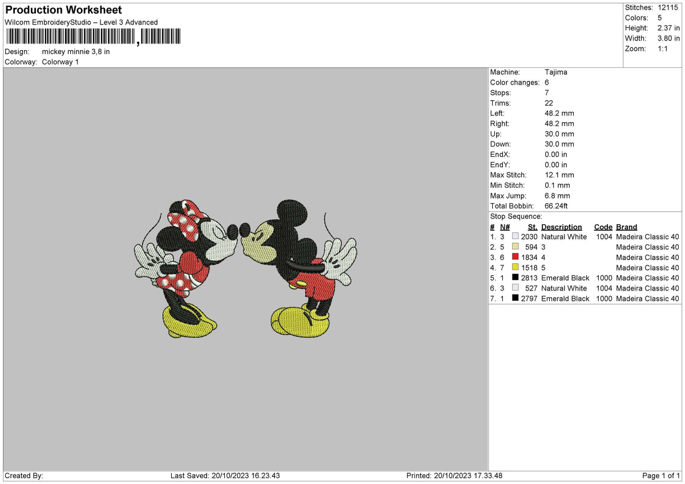The width and height of the screenshot is (685, 484).
Task: Click 'Emerald Black' description in stop row 7
Action: [565, 298]
